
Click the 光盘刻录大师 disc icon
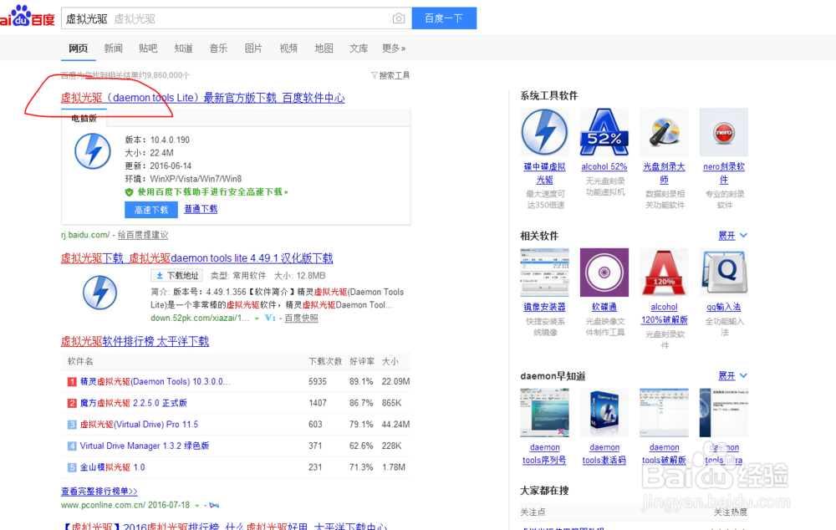[664, 132]
